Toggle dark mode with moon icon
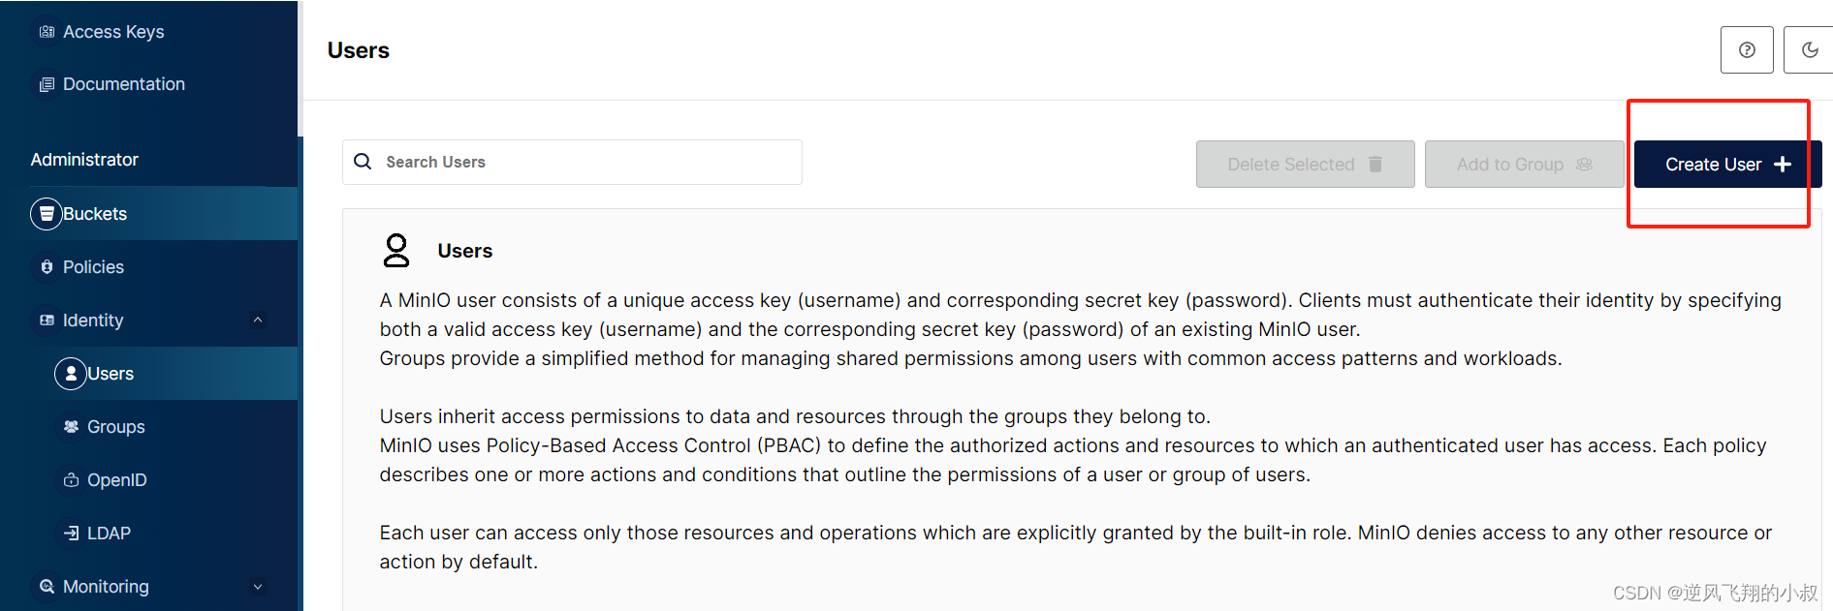 (1809, 50)
